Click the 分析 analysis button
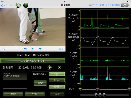The height and width of the screenshot is (98, 131). click(x=34, y=94)
